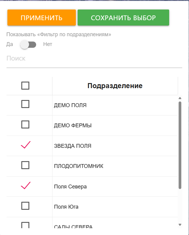Click the orange ПРИМЕНИТЬ button
This screenshot has height=235, width=189.
pos(41,18)
